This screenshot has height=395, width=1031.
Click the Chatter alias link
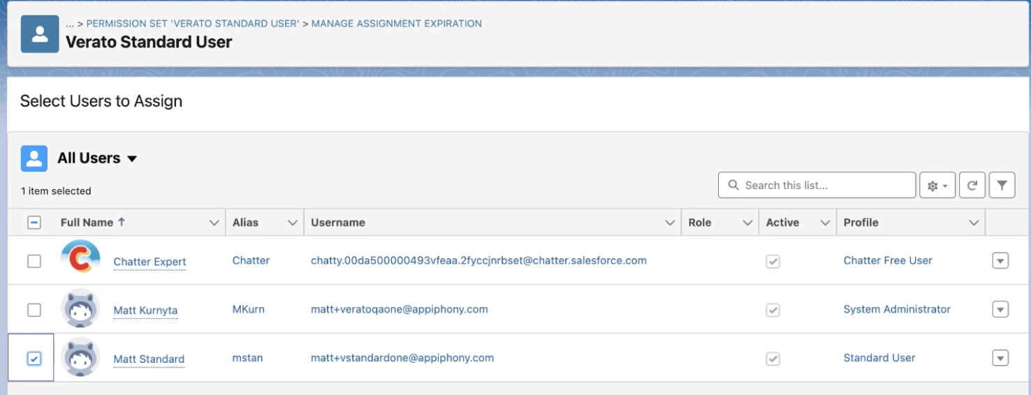pyautogui.click(x=251, y=260)
